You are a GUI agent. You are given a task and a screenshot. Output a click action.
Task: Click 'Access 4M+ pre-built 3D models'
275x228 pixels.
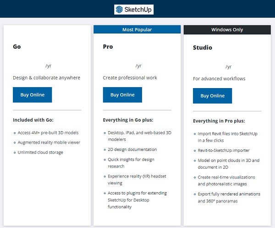coord(48,133)
